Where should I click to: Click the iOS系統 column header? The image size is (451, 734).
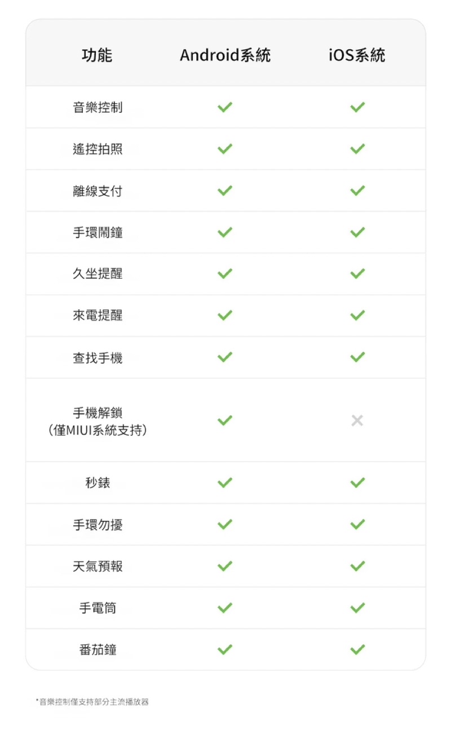click(357, 55)
